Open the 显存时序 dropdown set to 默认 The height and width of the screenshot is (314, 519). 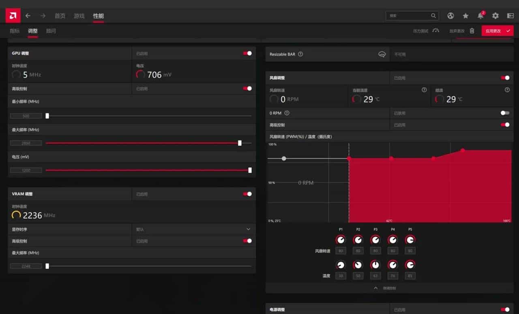(249, 229)
